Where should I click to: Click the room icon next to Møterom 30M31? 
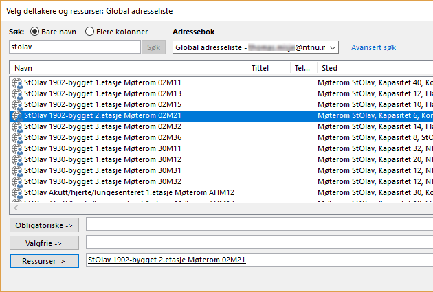click(x=17, y=170)
